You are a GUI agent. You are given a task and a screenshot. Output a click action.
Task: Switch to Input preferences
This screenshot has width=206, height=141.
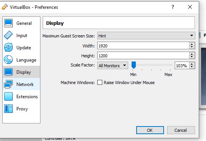coord(21,35)
